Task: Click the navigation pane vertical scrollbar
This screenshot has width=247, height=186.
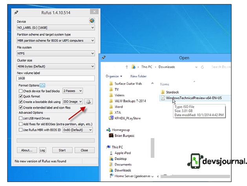Action: pos(152,148)
